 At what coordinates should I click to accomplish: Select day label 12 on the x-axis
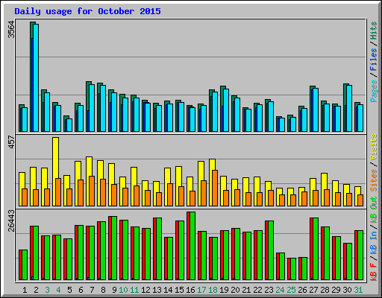tap(145, 290)
